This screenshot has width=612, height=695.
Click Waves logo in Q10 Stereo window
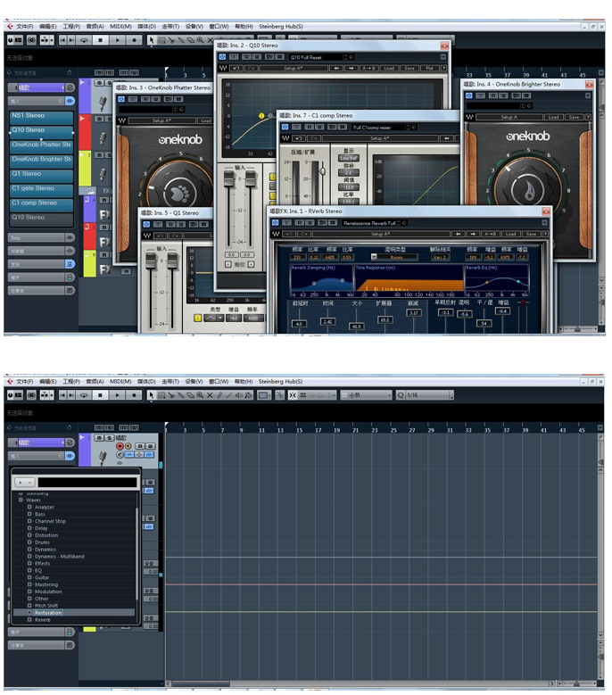pos(223,68)
